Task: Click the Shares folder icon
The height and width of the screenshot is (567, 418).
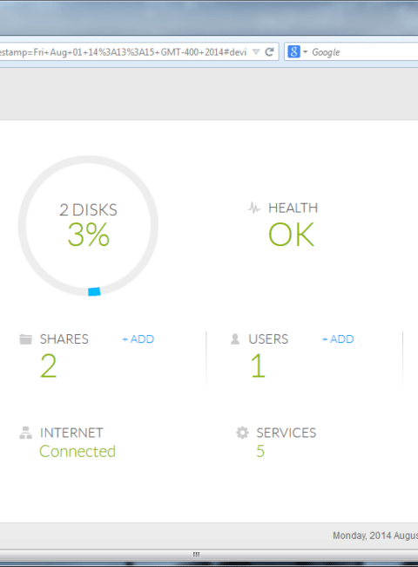Action: click(25, 339)
